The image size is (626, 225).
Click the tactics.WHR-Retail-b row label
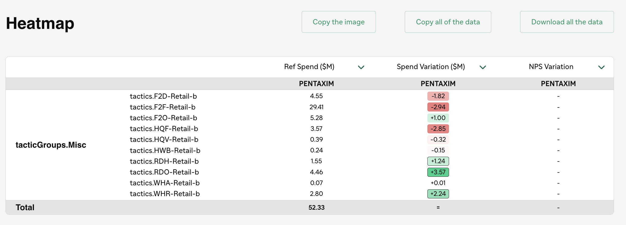(x=165, y=194)
